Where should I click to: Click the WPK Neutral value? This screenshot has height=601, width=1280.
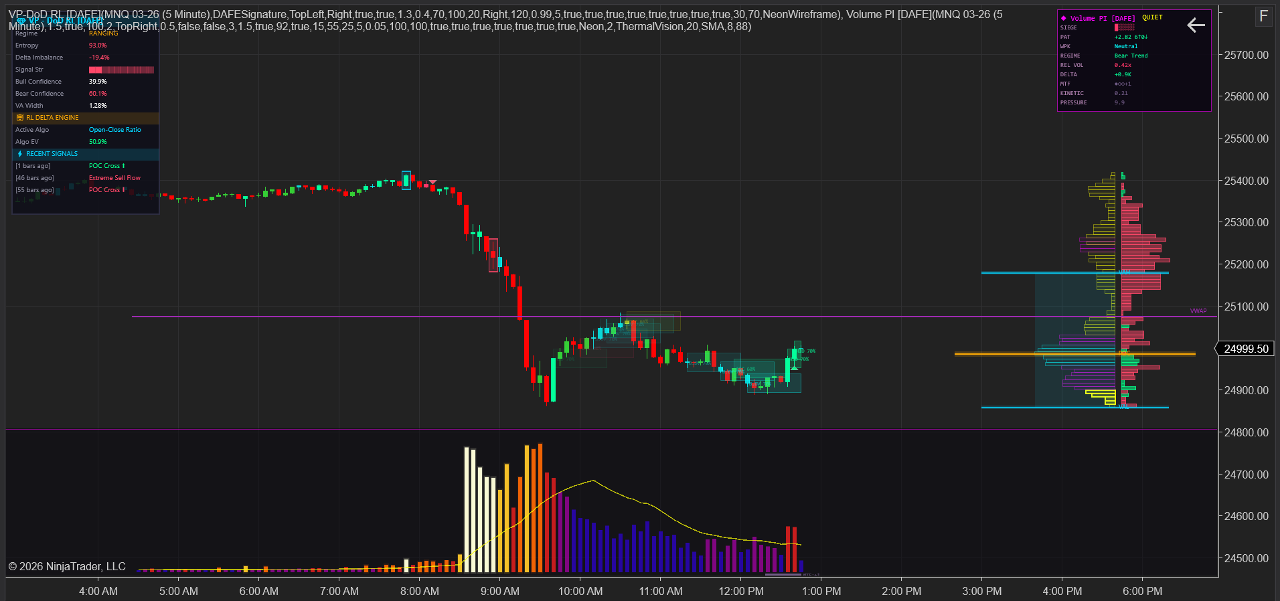tap(1126, 47)
